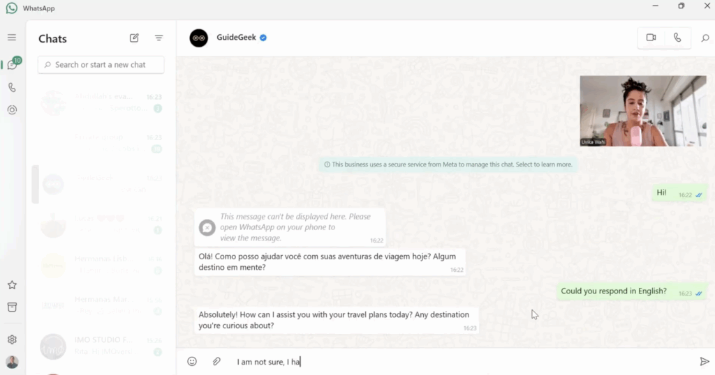715x375 pixels.
Task: Click the search or start new chat field
Action: pos(101,65)
